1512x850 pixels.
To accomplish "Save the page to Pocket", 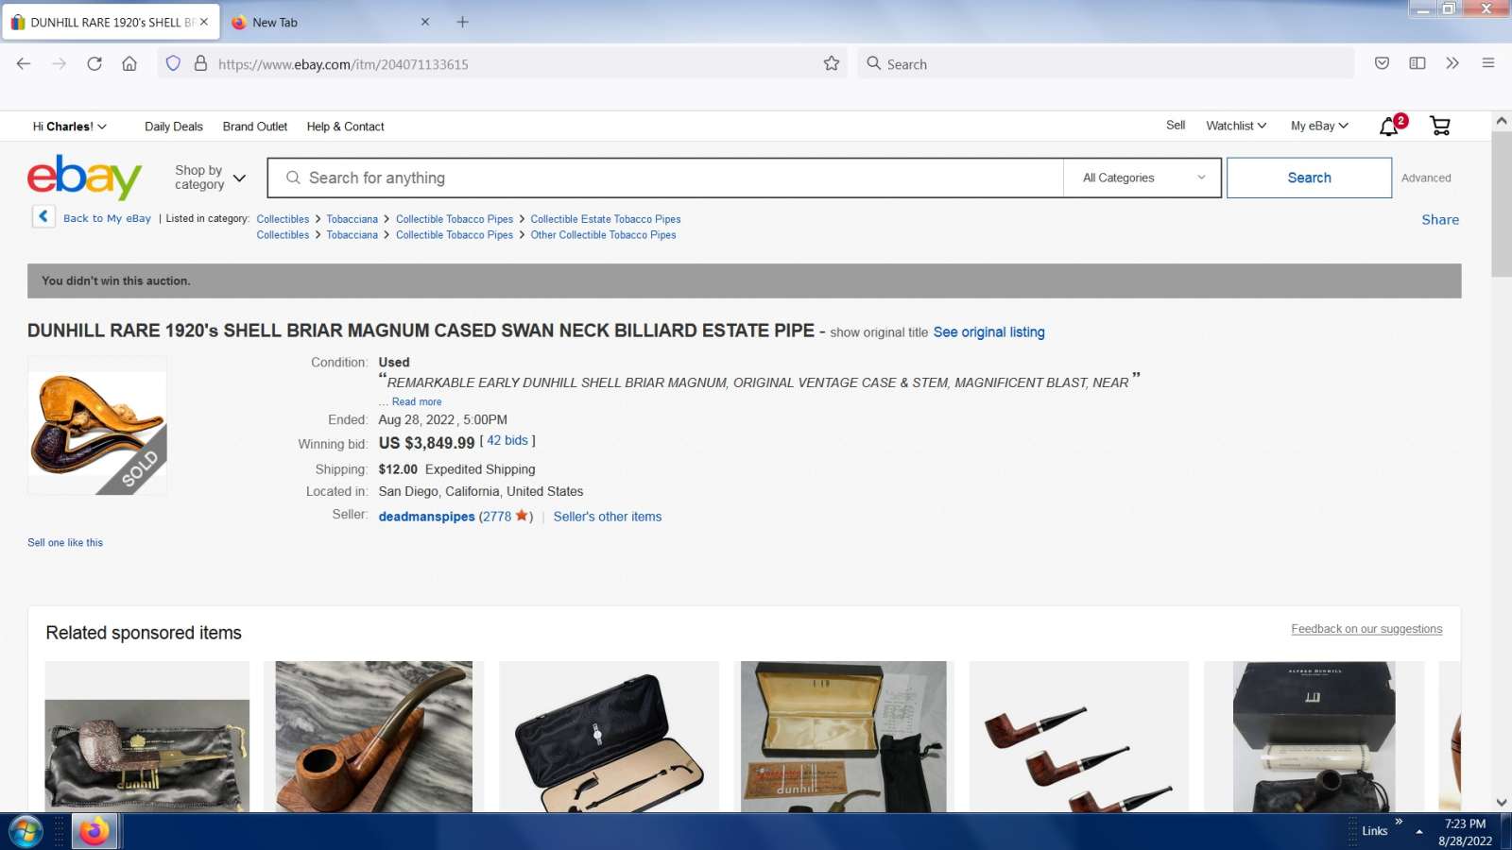I will click(1382, 63).
